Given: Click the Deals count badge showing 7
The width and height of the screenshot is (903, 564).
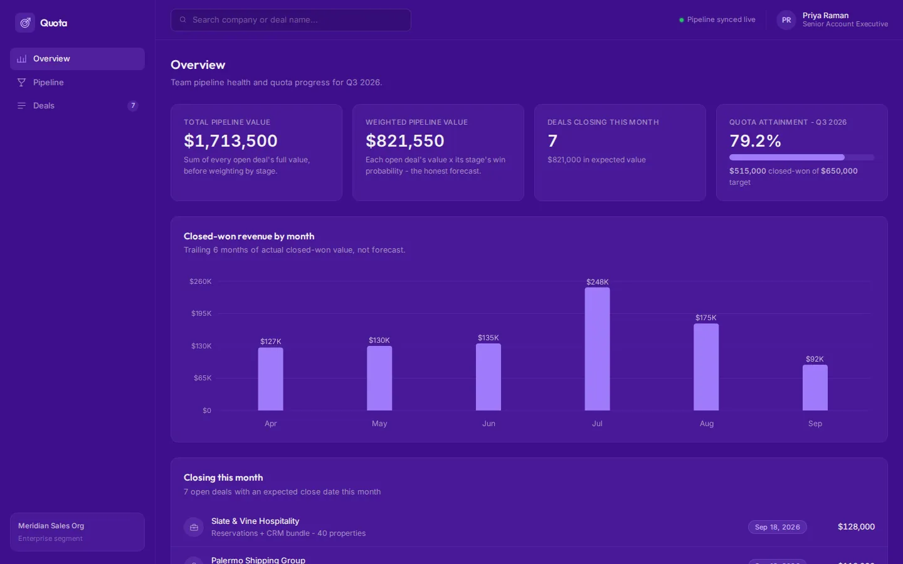Looking at the screenshot, I should pyautogui.click(x=133, y=106).
